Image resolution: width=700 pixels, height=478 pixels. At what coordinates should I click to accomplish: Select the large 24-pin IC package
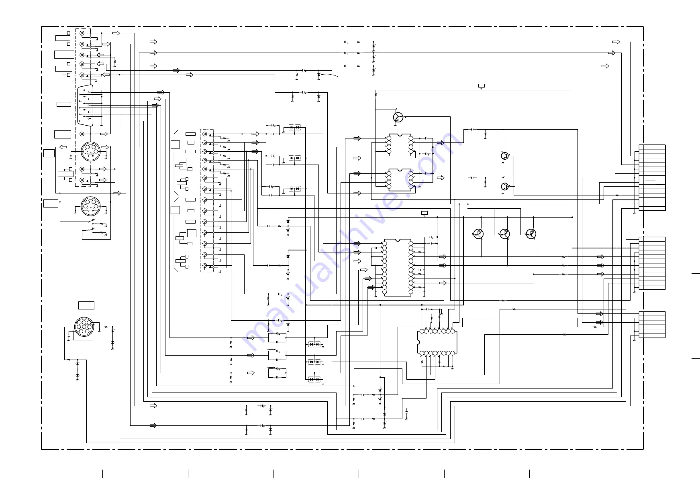398,268
